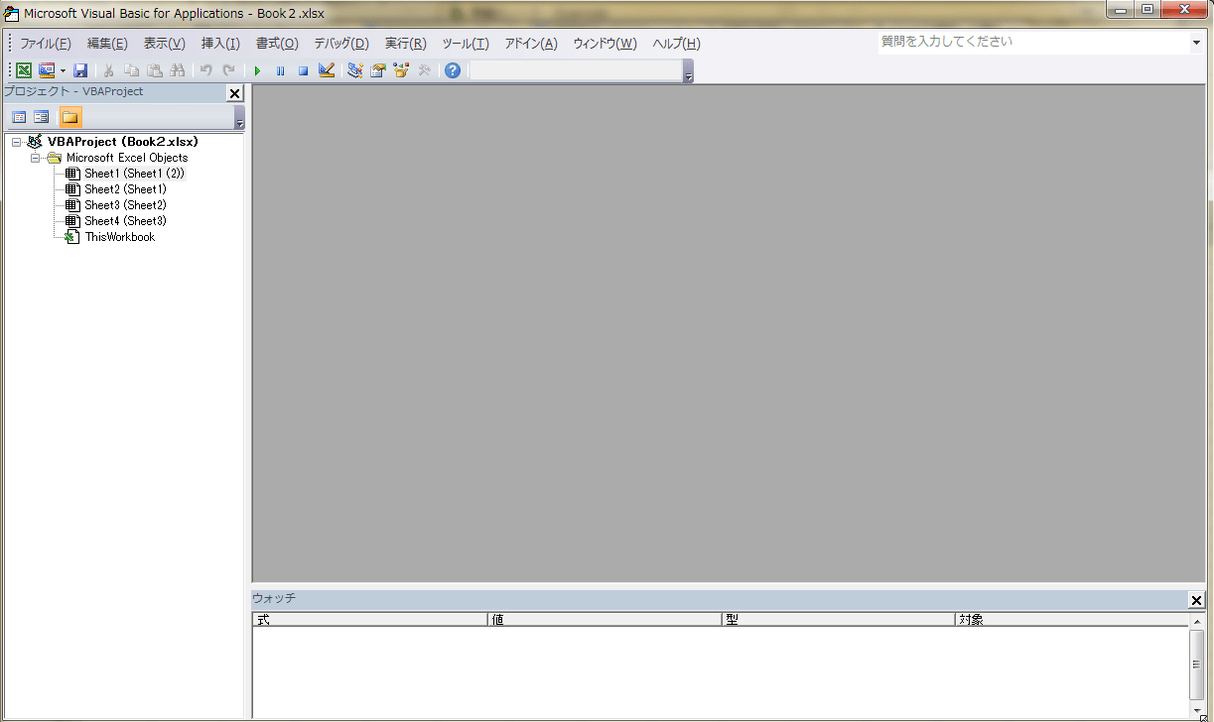Click the 対象 column header in watch
1214x722 pixels.
(x=1072, y=620)
